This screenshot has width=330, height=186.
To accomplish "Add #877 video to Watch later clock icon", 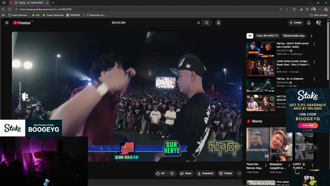I will coord(272,98).
